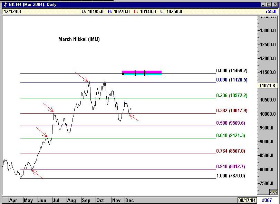
Task: Select the magenta band of the time marker
Action: (142, 72)
